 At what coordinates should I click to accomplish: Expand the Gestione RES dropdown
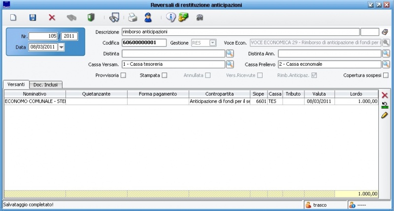(x=212, y=43)
